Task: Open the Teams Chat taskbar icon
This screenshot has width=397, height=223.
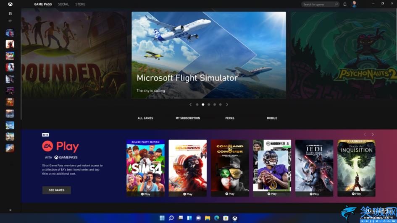Action: 198,218
